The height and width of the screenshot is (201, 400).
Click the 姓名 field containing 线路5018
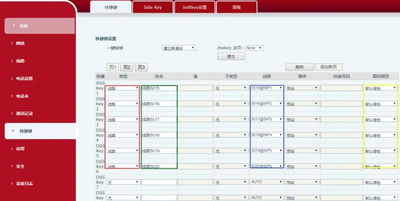point(159,135)
